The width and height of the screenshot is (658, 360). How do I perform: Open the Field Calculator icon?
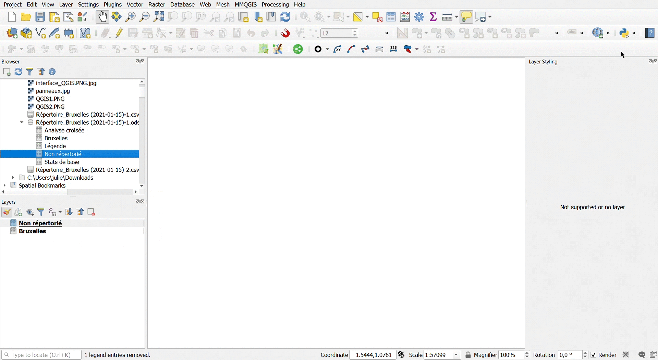406,17
